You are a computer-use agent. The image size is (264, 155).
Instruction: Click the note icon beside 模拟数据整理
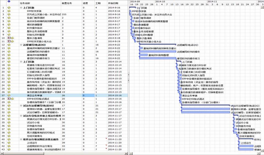pos(9,25)
